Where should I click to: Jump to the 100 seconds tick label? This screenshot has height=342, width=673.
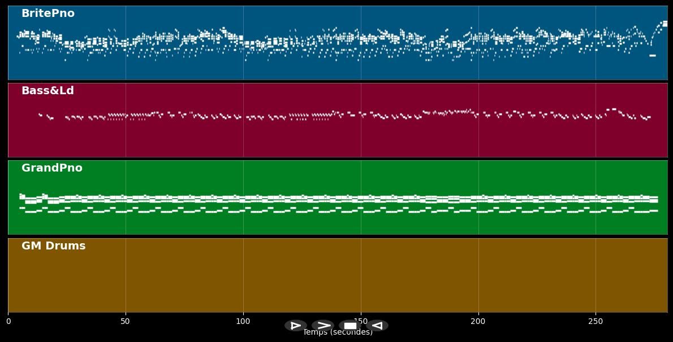(243, 322)
